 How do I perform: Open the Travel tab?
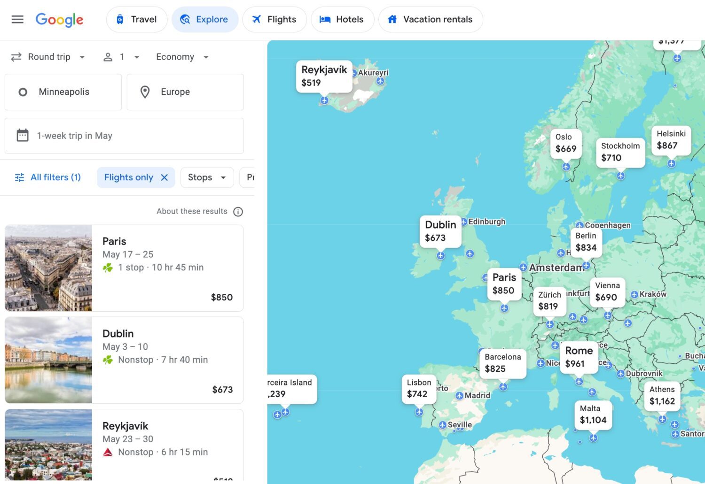(137, 19)
